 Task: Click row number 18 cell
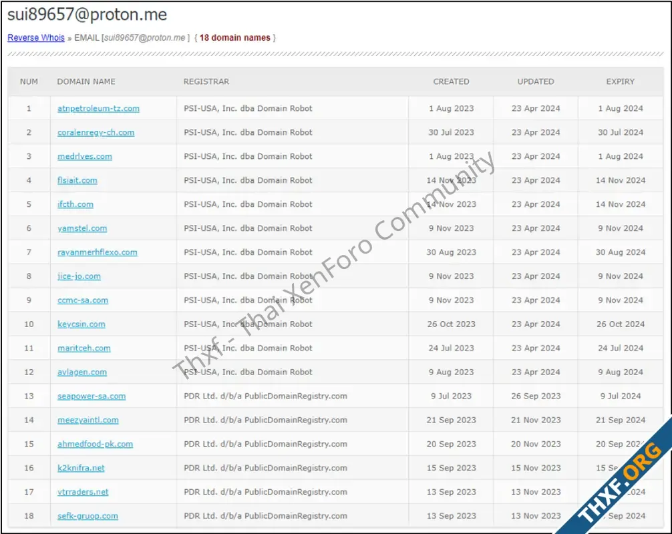point(29,516)
